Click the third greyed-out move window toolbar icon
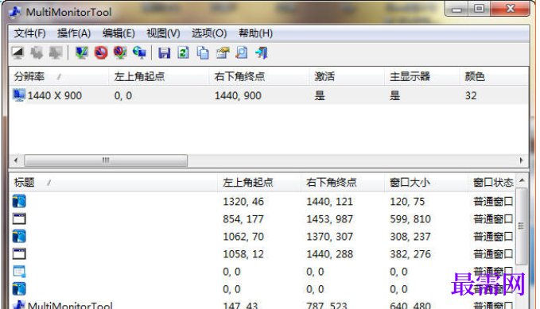This screenshot has height=309, width=540. point(56,52)
